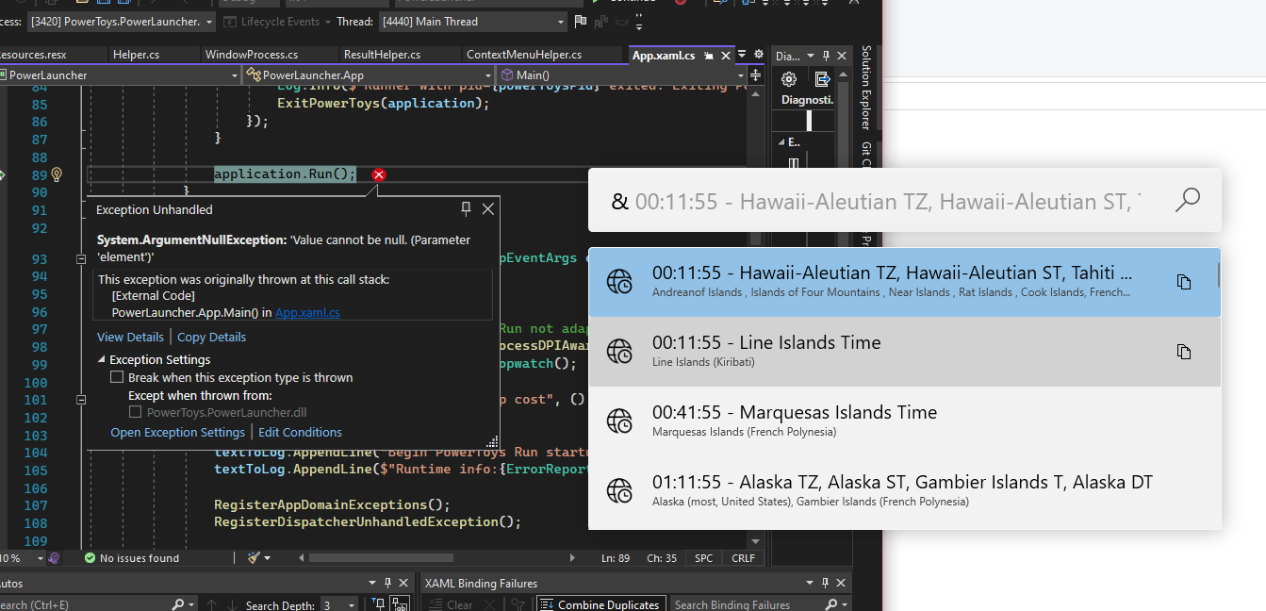This screenshot has height=611, width=1266.
Task: Click the Edit Conditions link
Action: tap(300, 432)
